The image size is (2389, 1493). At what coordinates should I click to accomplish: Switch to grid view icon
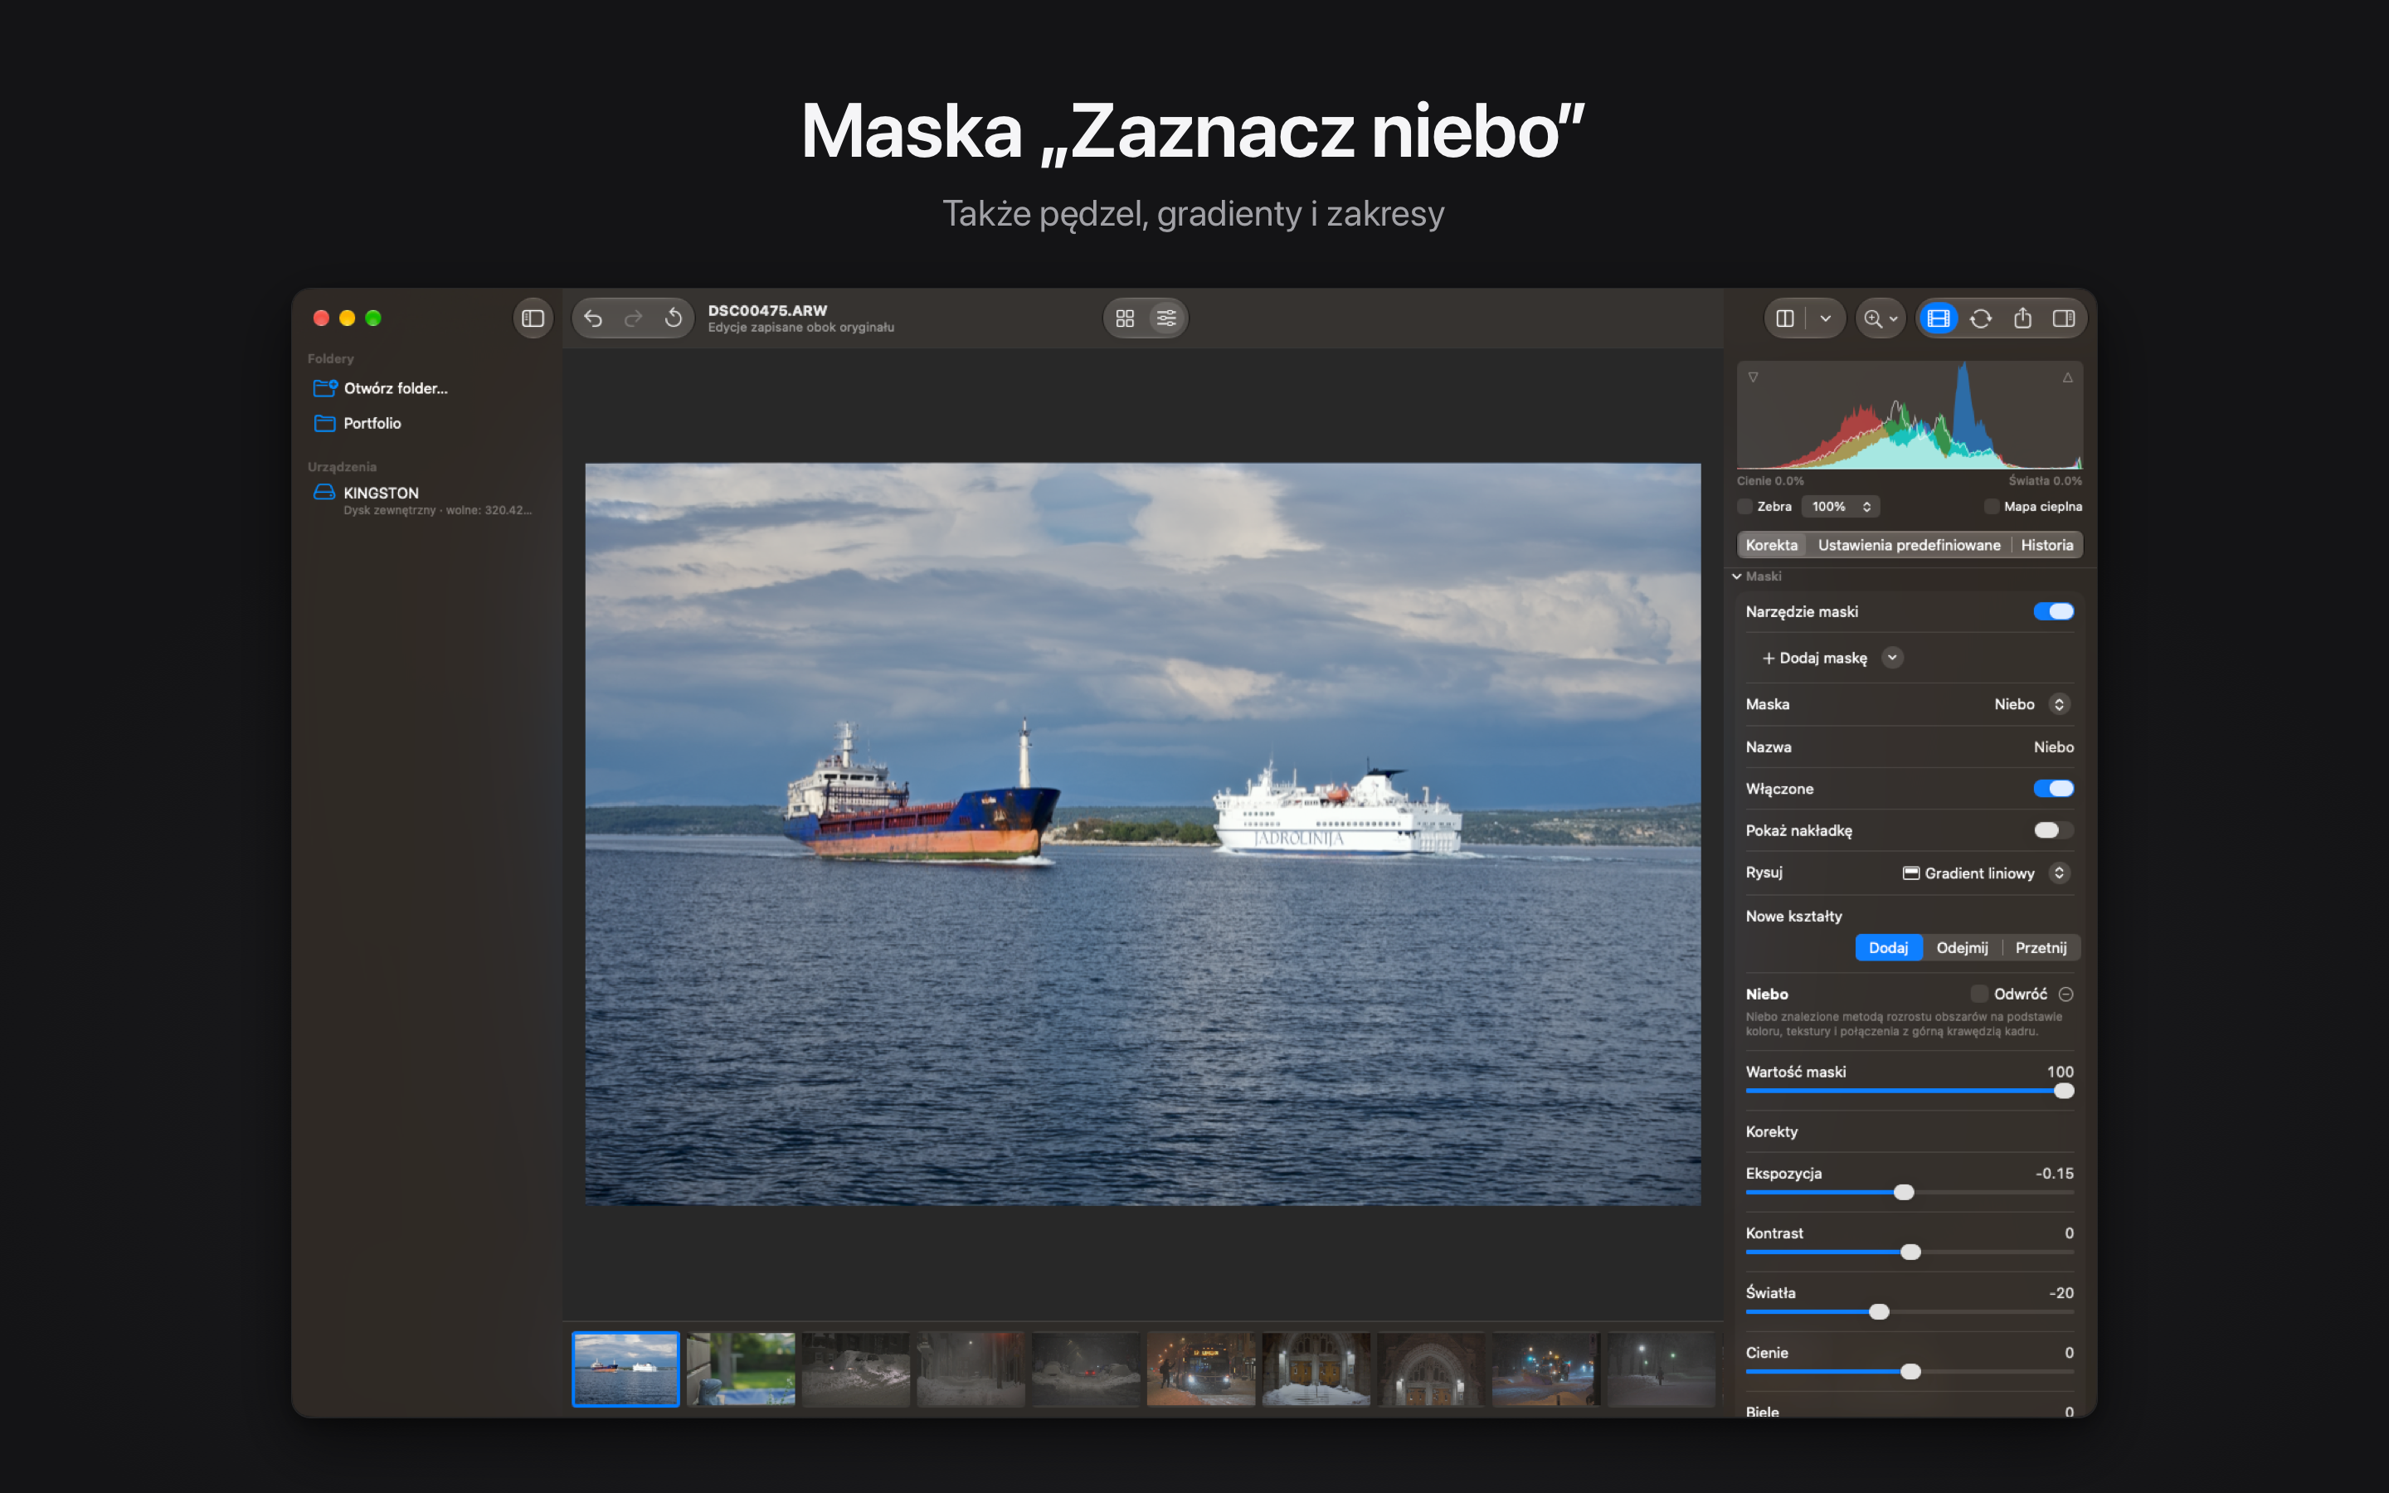pyautogui.click(x=1125, y=318)
